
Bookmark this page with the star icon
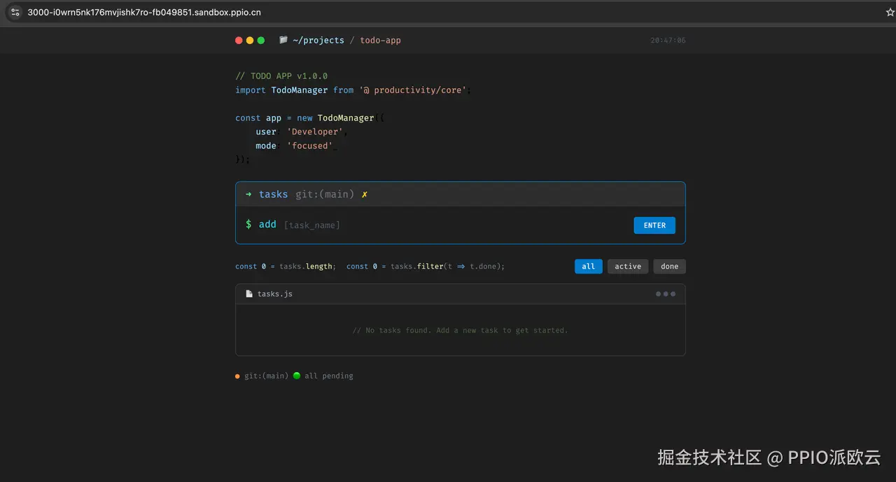point(890,12)
